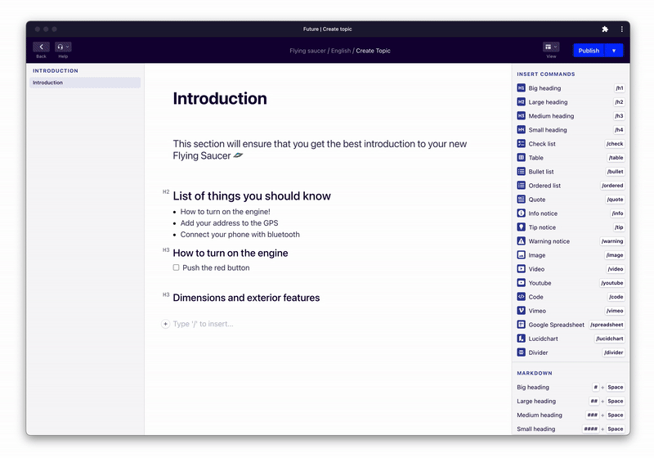Click the Check list command icon

[x=521, y=143]
